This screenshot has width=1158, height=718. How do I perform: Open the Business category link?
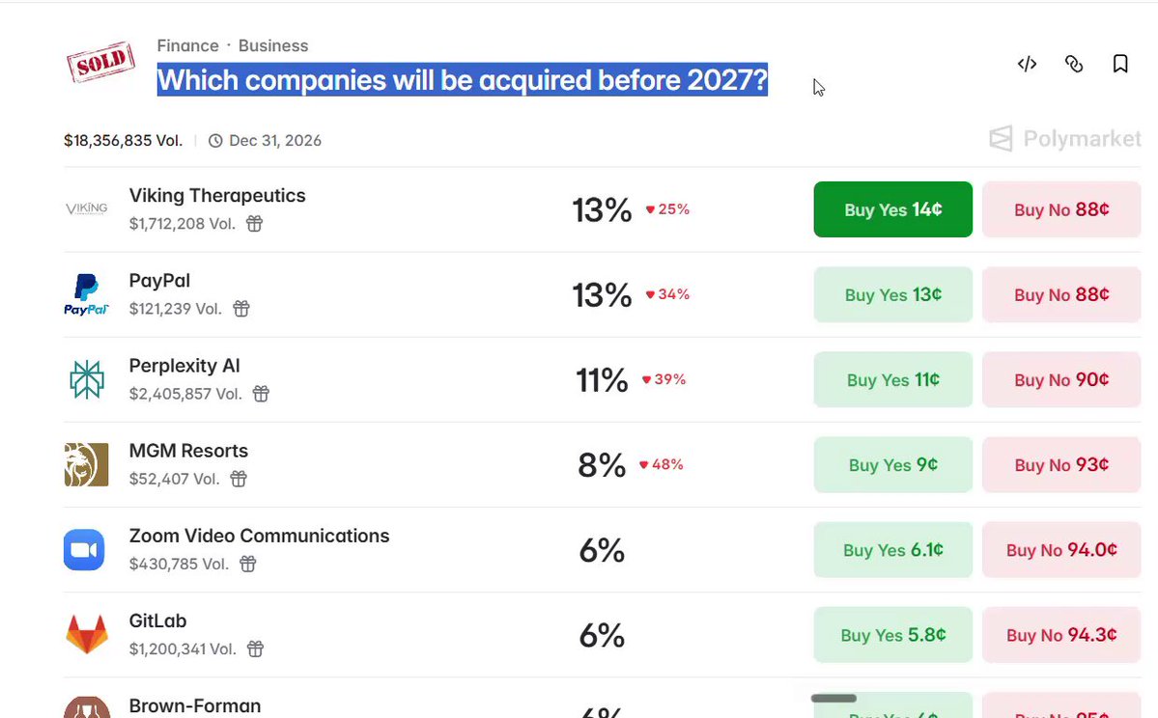[x=273, y=45]
